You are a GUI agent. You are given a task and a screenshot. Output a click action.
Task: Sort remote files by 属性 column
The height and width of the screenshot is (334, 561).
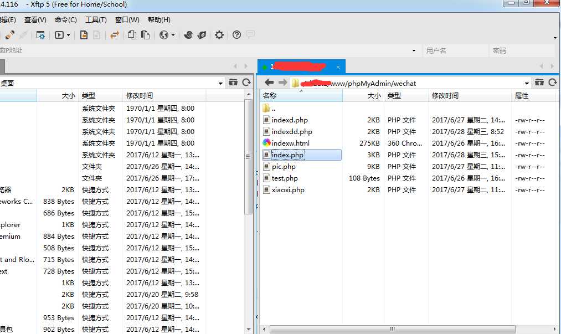[534, 96]
